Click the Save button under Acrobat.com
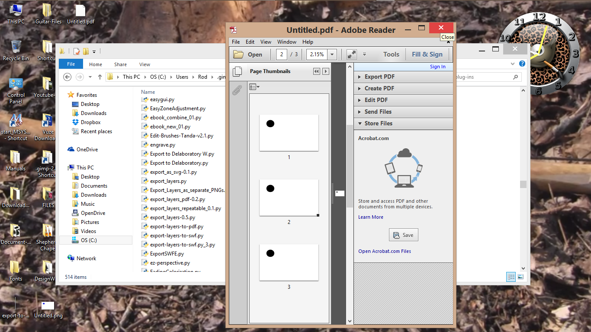Image resolution: width=591 pixels, height=332 pixels. (x=404, y=235)
